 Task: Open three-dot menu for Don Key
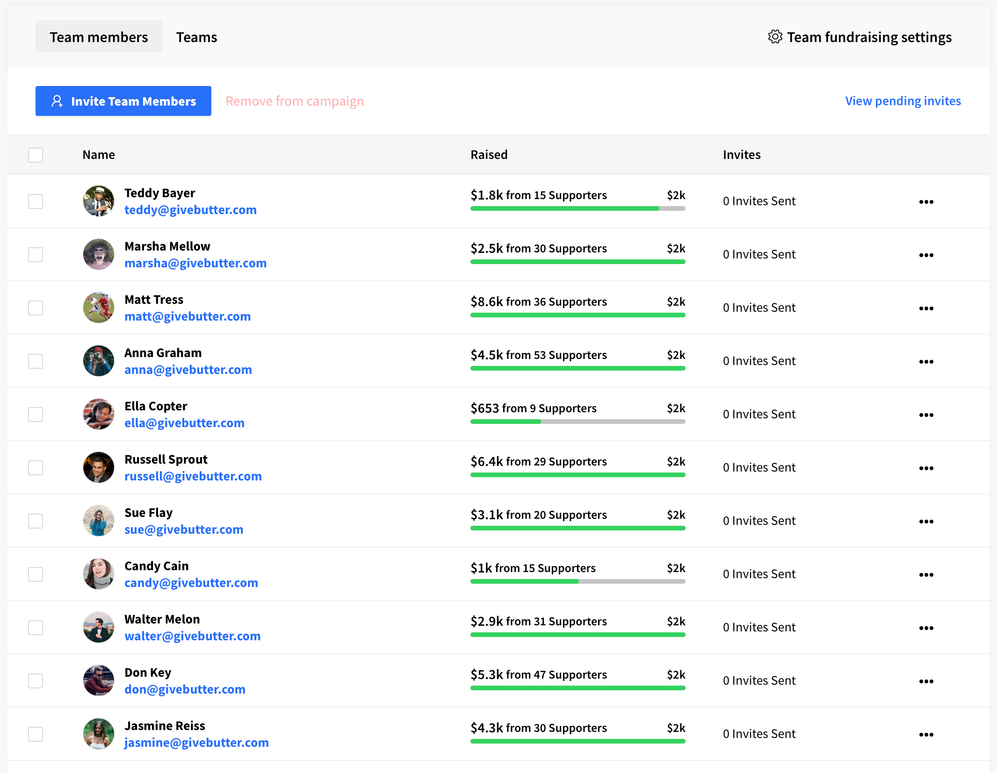click(926, 681)
